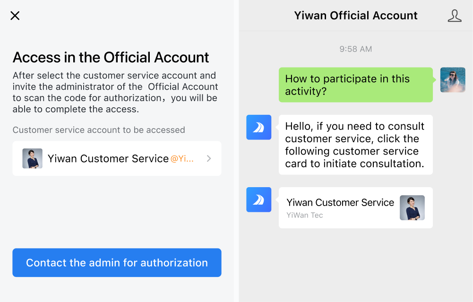The height and width of the screenshot is (302, 473).
Task: Open the user's avatar next to green message
Action: point(453,80)
